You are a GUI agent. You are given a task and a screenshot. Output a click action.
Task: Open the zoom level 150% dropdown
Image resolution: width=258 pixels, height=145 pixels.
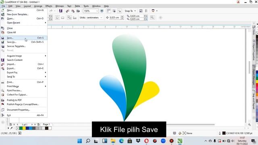tap(97, 11)
